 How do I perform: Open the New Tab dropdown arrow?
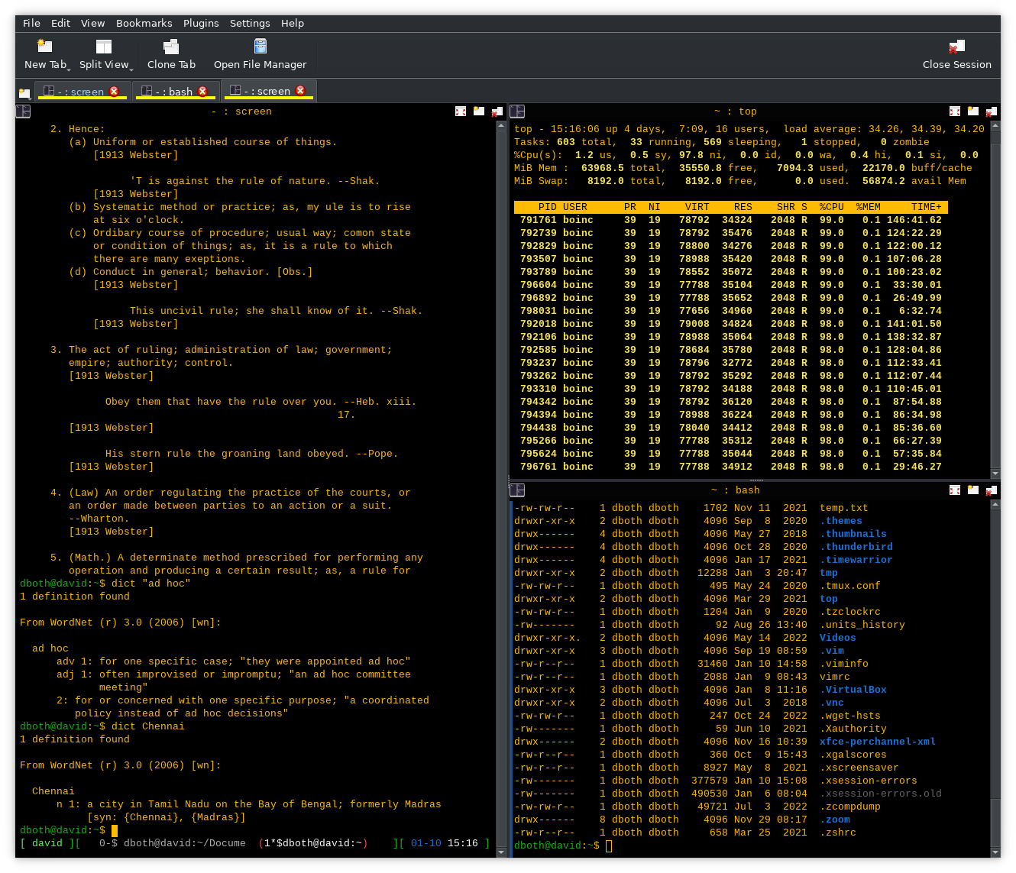click(x=70, y=69)
